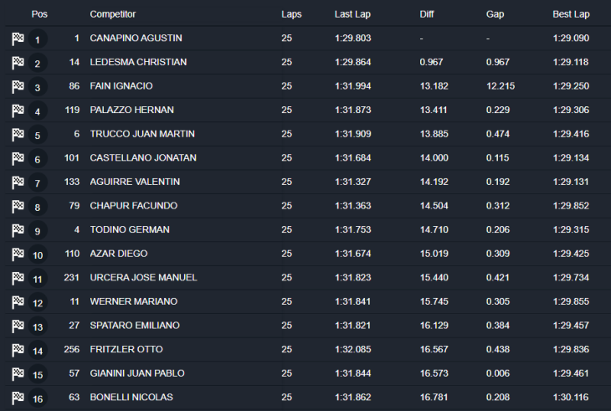Open Gianini Juan Pablo's entry
The height and width of the screenshot is (411, 611).
tap(137, 373)
